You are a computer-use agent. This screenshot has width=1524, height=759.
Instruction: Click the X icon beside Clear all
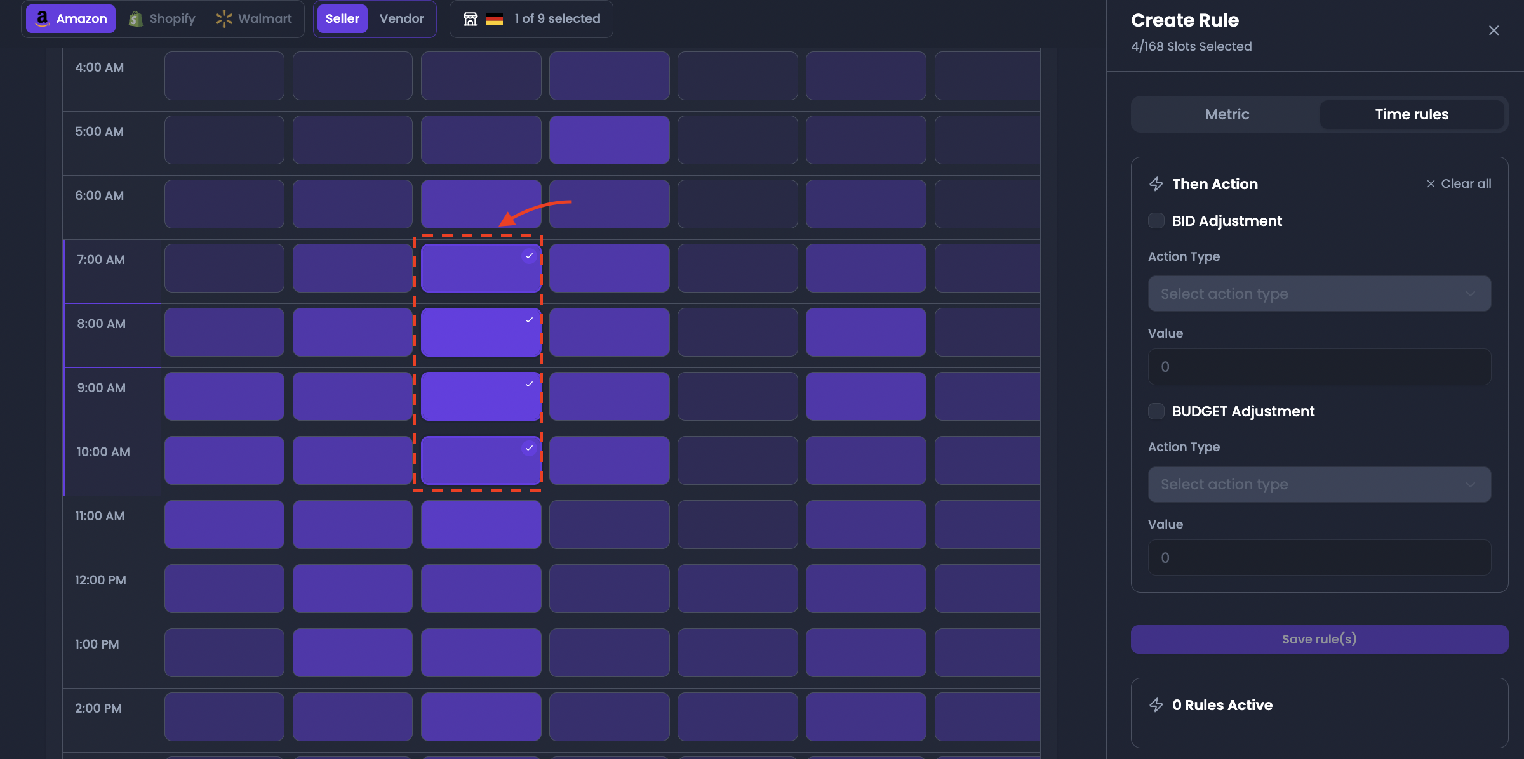[1431, 183]
